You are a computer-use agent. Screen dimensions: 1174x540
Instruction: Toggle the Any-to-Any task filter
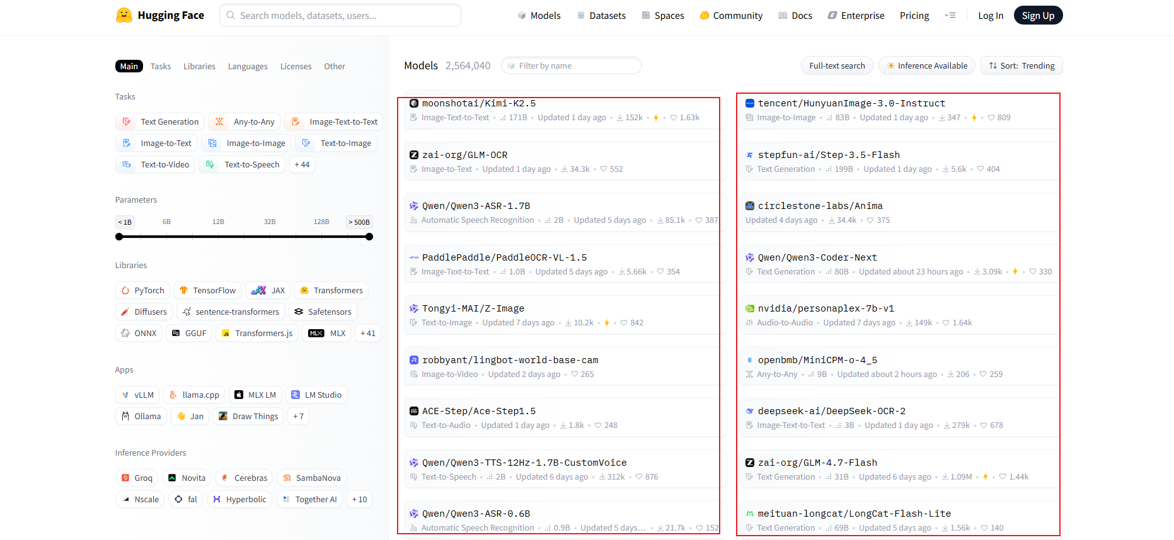point(244,121)
